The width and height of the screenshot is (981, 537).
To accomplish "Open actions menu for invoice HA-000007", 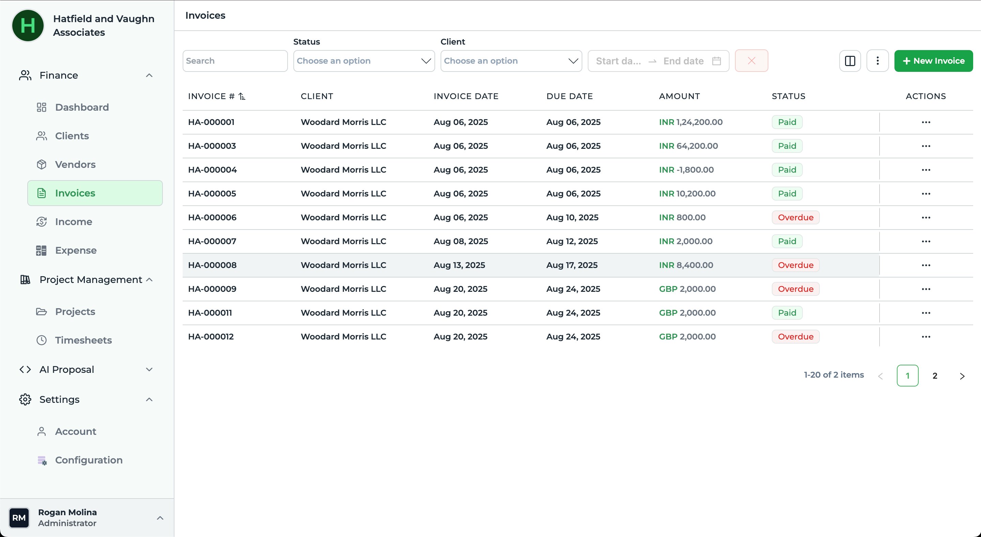I will coord(926,241).
